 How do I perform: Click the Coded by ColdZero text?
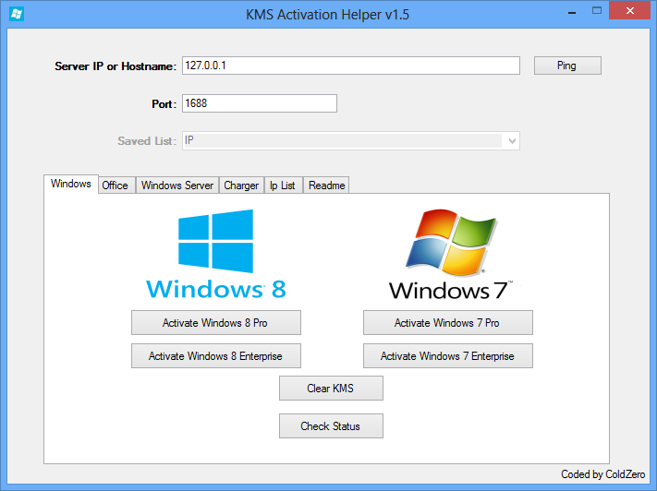pos(603,474)
